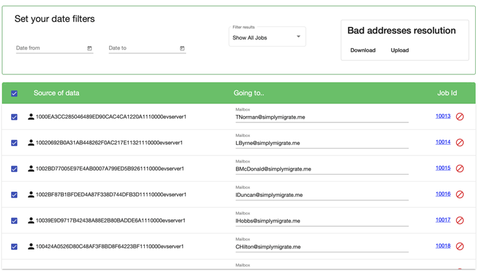Expand the Show All Jobs filter dropdown

click(x=266, y=38)
